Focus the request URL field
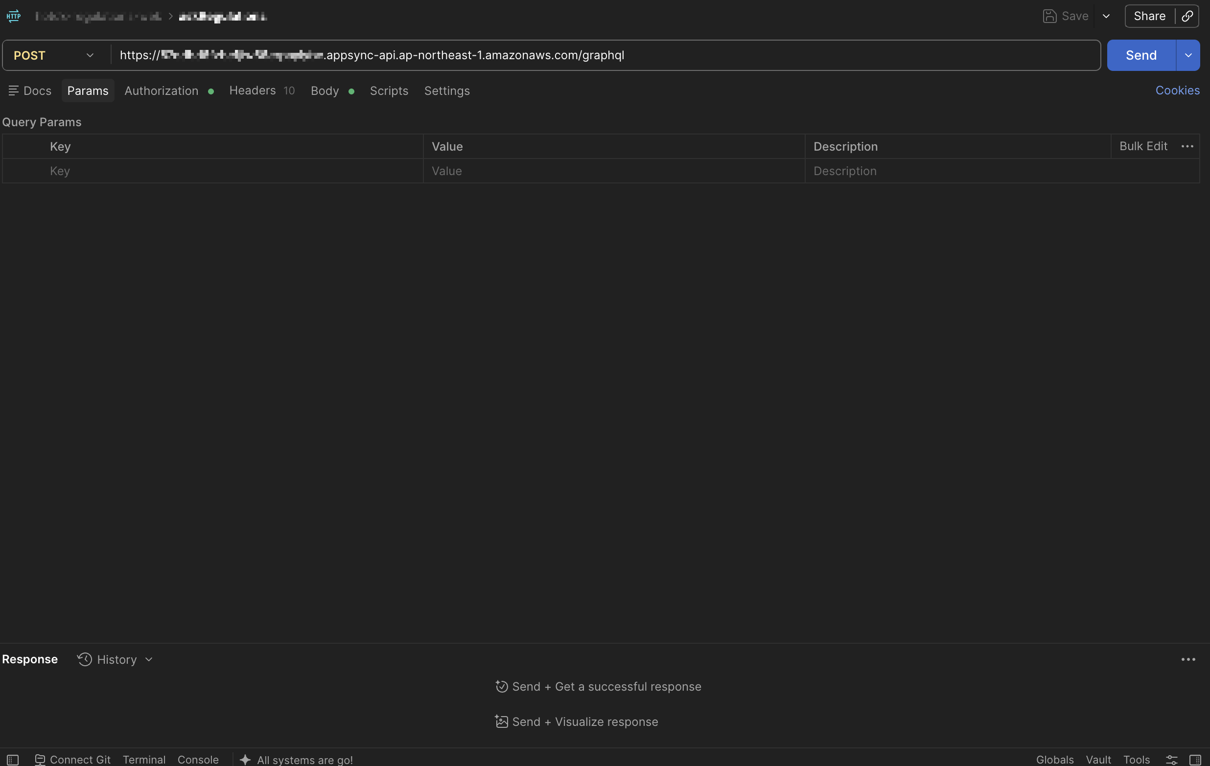 [605, 55]
